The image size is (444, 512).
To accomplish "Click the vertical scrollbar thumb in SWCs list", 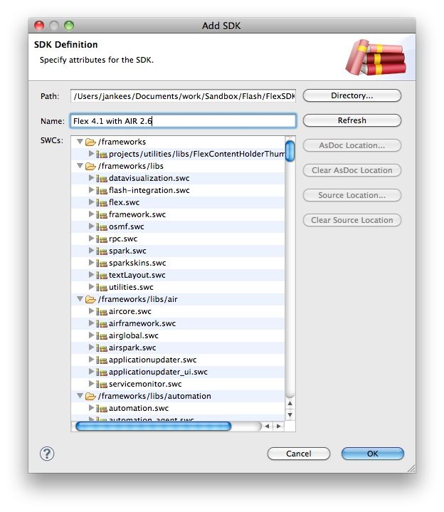I will pos(290,151).
